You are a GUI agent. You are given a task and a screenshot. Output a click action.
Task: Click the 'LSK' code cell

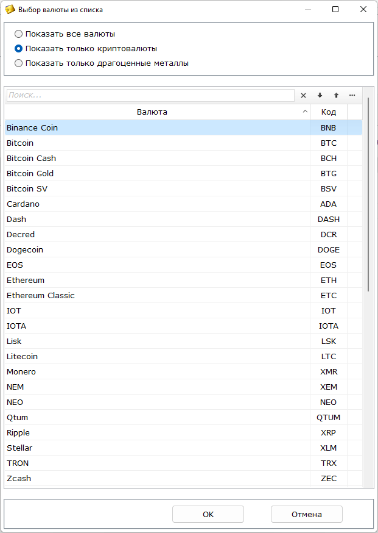329,342
